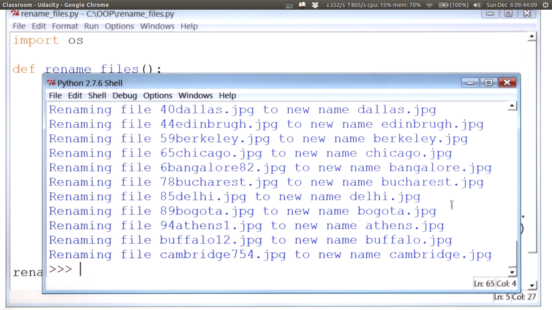Open File menu in Python Shell

55,96
